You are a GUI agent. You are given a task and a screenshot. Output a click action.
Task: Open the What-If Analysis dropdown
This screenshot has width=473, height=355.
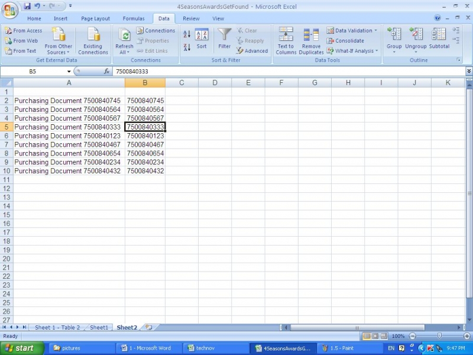(376, 51)
